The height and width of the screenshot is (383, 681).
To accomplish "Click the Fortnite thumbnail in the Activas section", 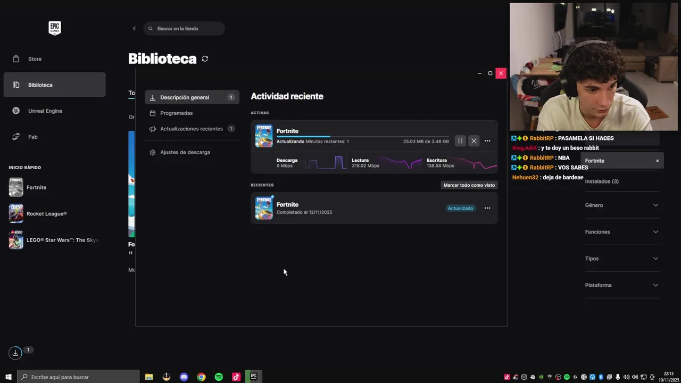I will 264,136.
